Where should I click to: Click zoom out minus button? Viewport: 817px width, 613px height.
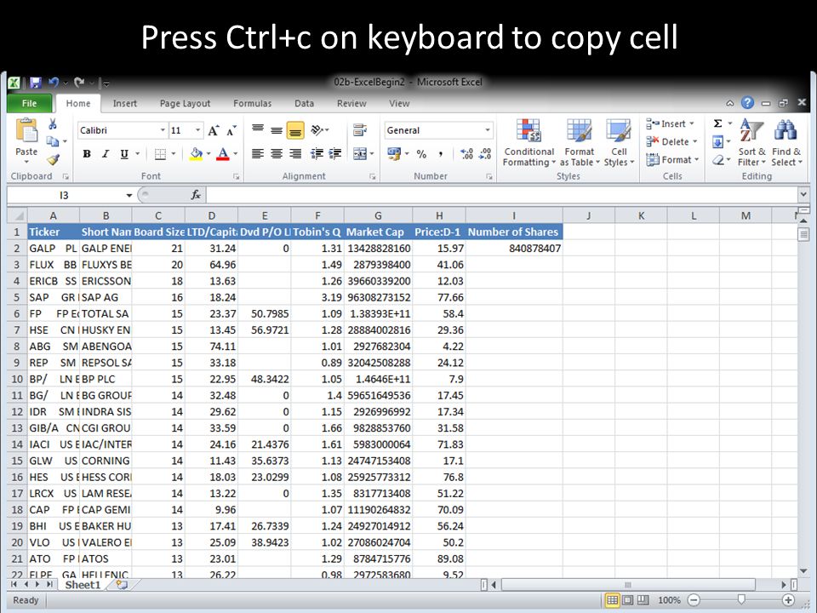tap(694, 600)
